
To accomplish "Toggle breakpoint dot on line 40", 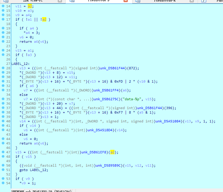I will [x=3, y=121].
